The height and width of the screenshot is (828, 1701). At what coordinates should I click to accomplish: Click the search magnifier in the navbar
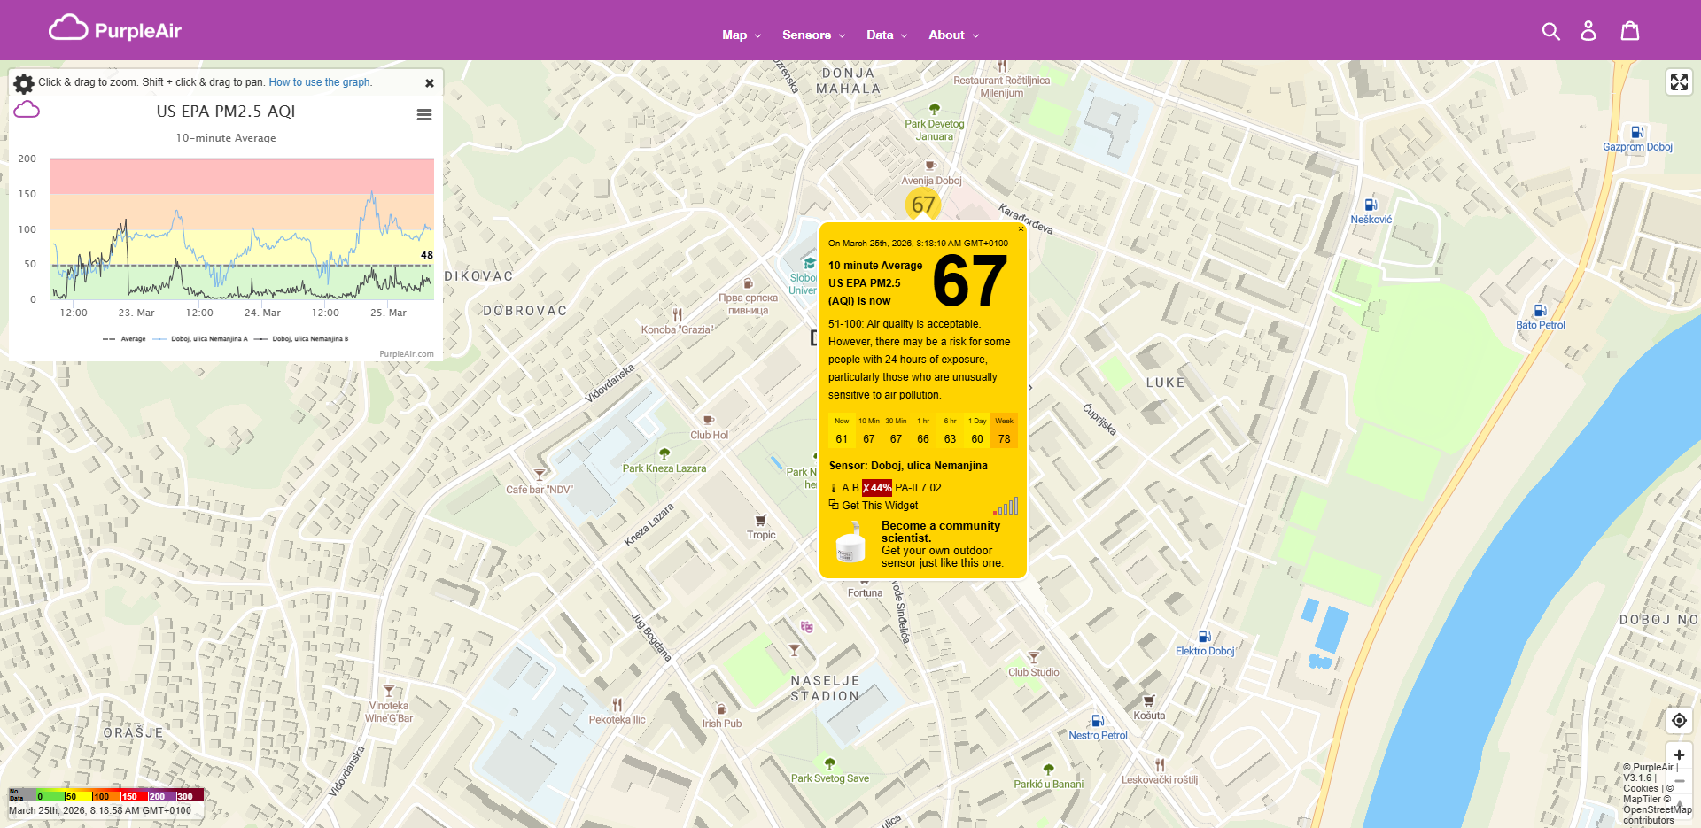(1551, 30)
